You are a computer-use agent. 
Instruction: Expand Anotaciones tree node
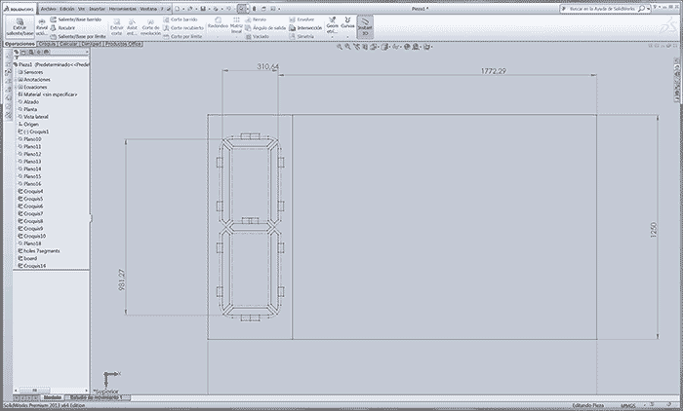point(16,80)
